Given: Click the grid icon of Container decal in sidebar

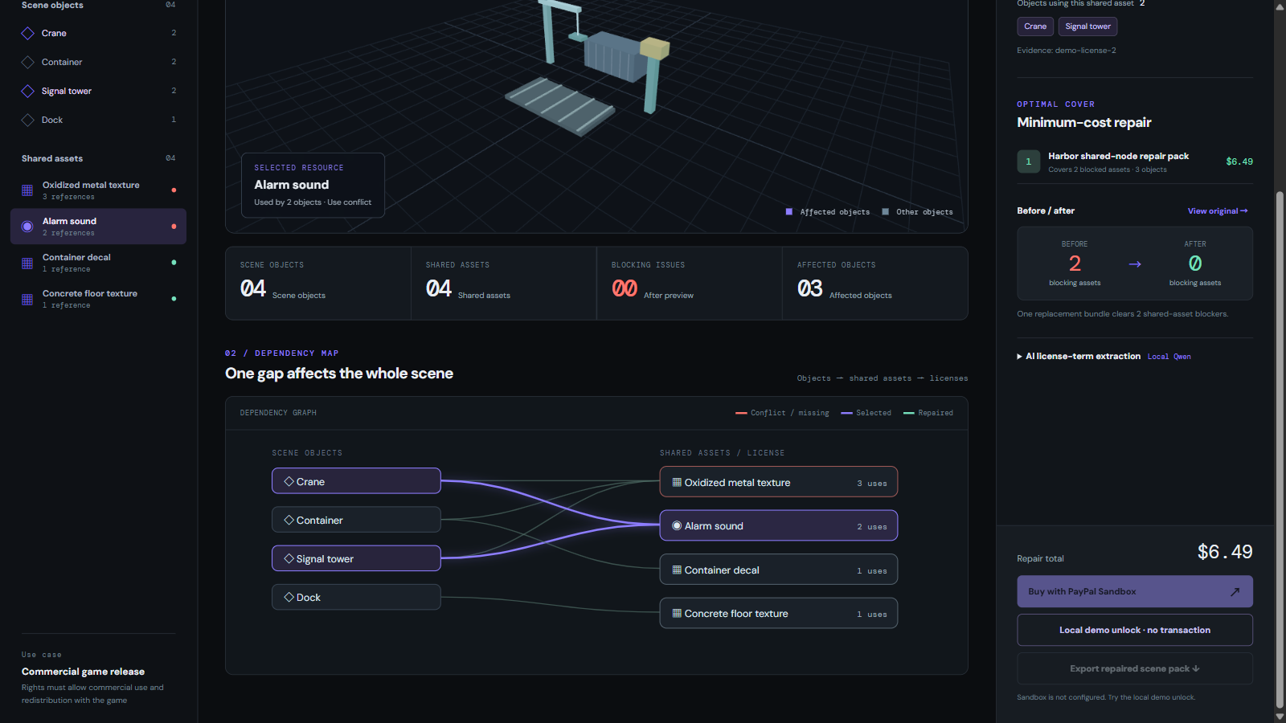Looking at the screenshot, I should (27, 263).
